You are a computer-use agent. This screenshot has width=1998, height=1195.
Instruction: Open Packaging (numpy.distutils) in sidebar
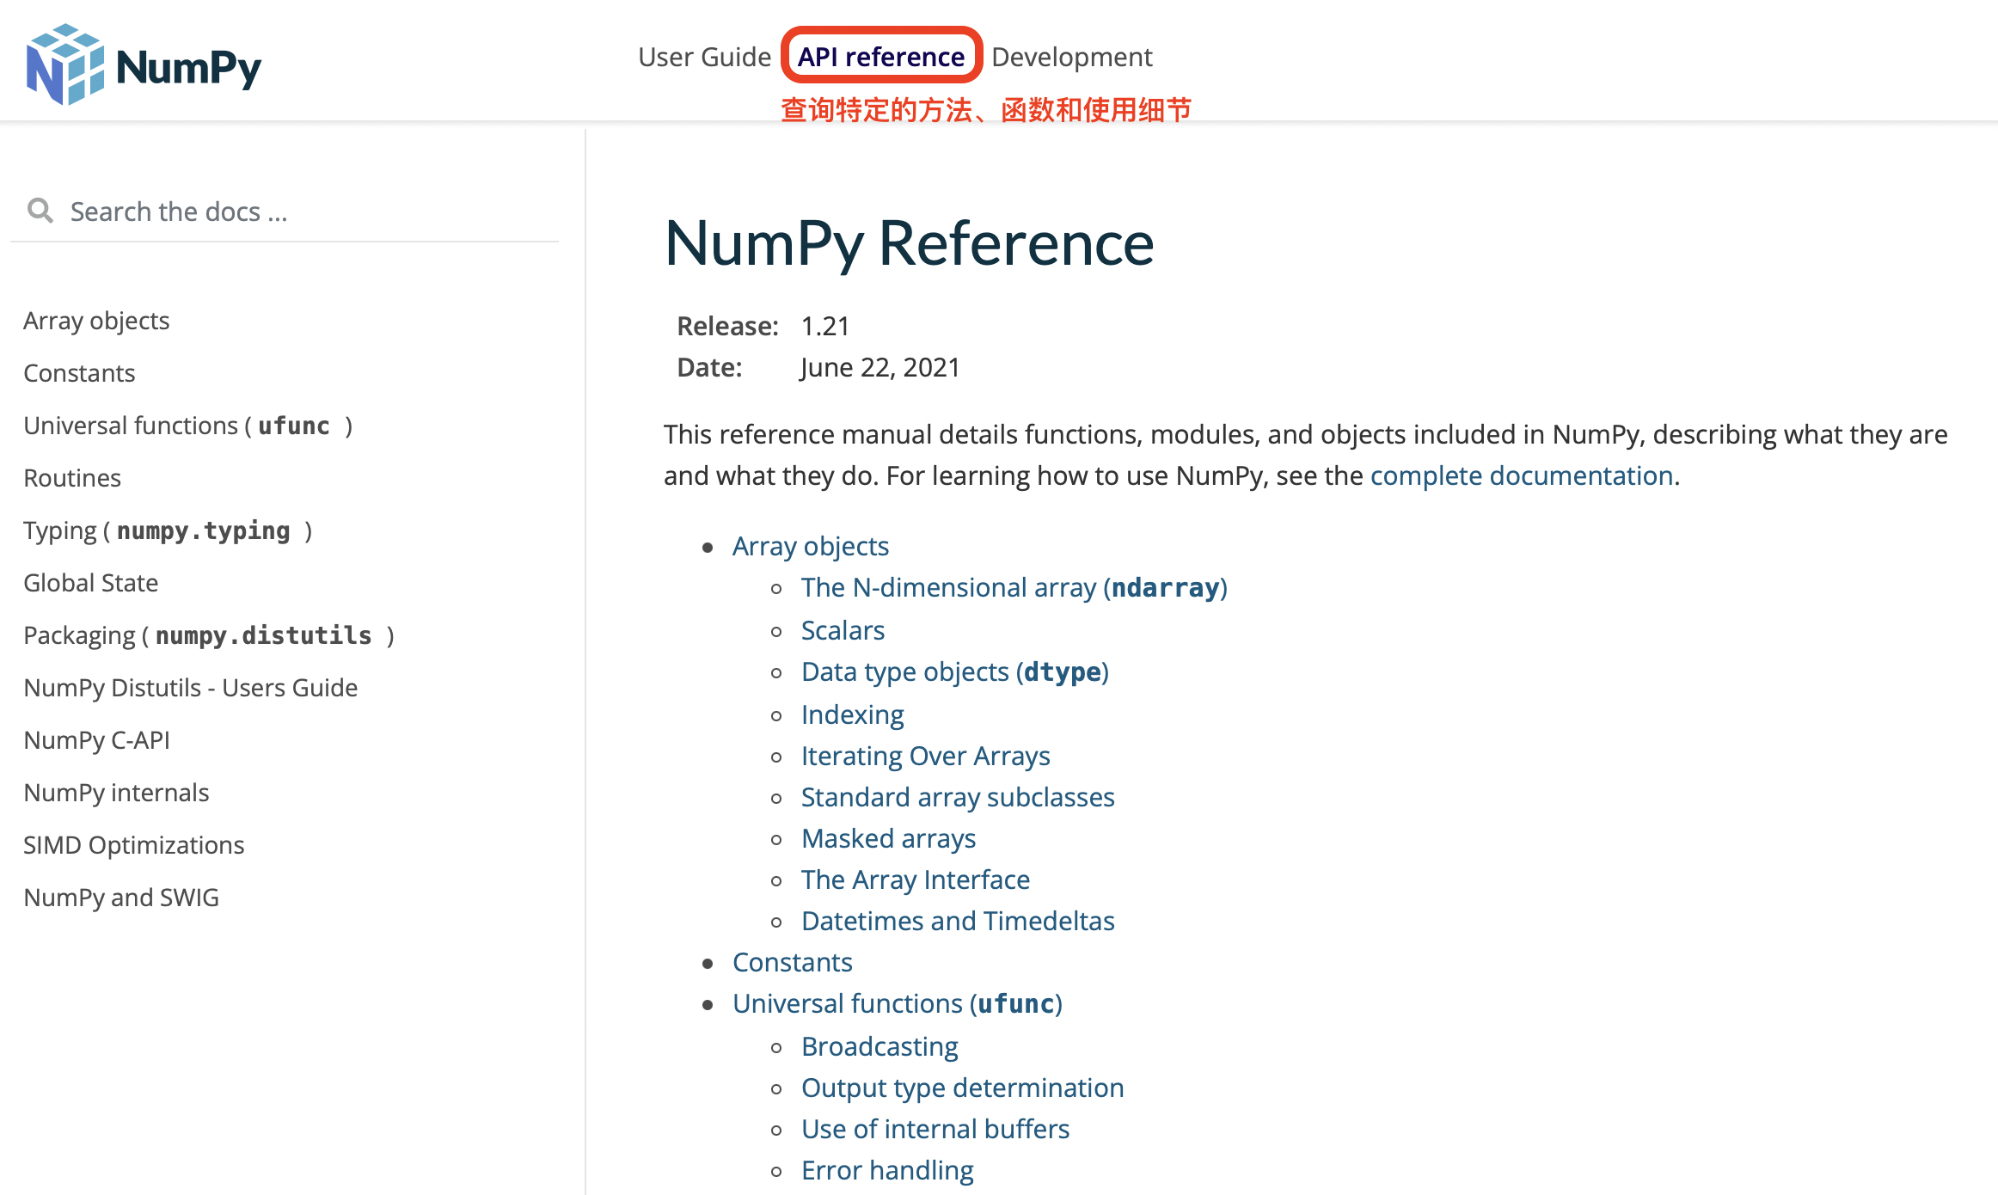tap(209, 635)
